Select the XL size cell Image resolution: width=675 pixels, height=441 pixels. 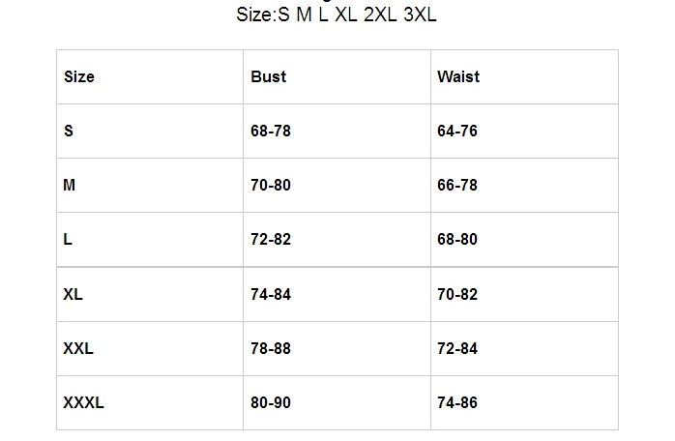pyautogui.click(x=150, y=294)
